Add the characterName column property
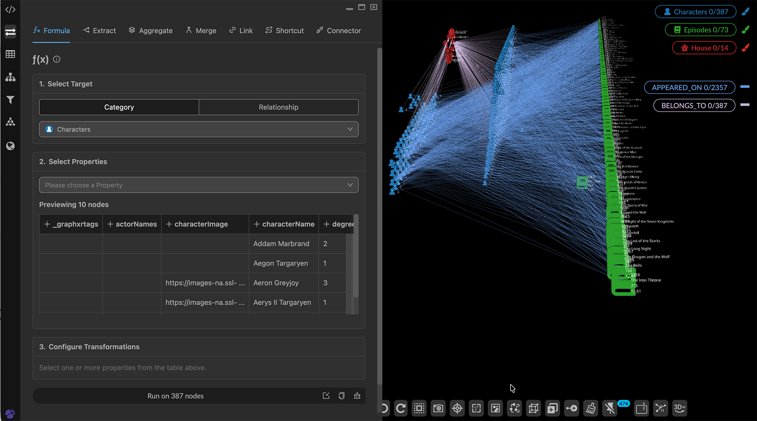 [x=257, y=224]
